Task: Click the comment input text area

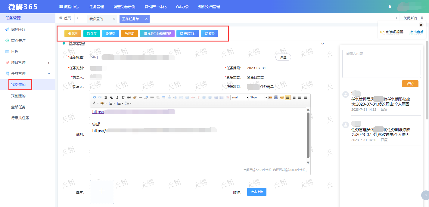Action: tap(381, 63)
